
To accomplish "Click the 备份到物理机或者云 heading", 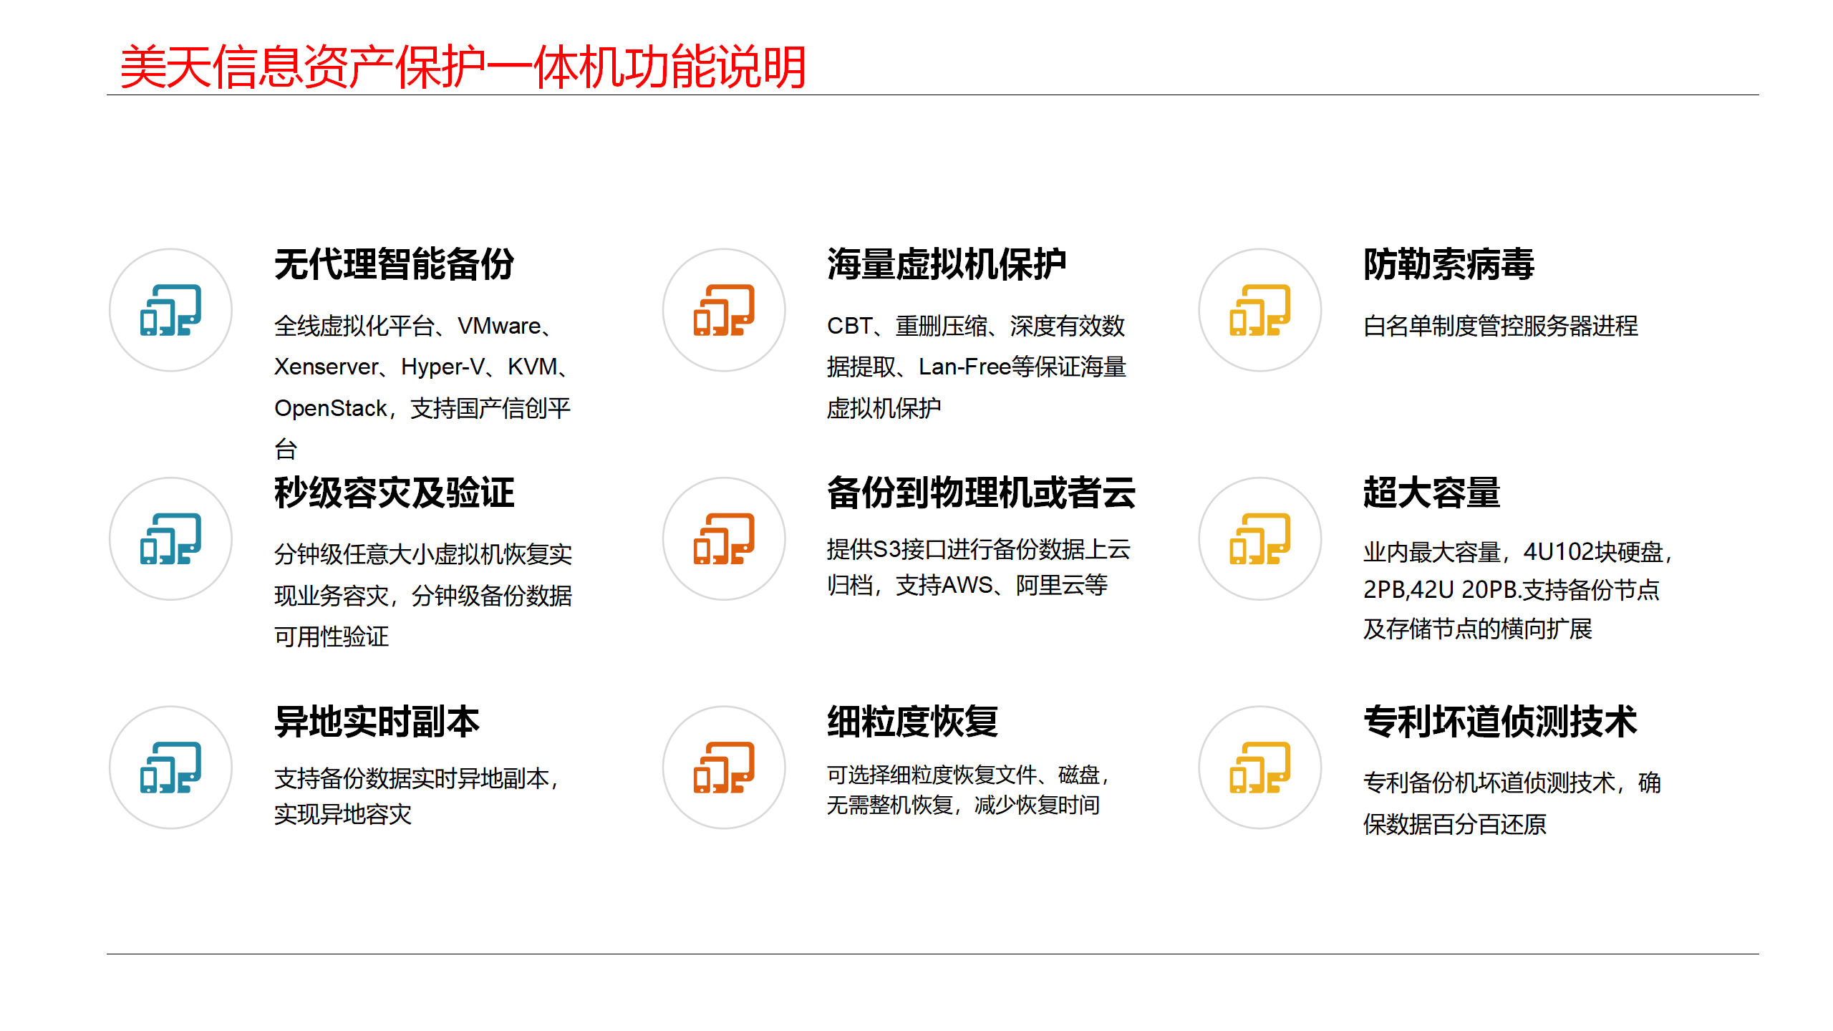I will (x=981, y=493).
